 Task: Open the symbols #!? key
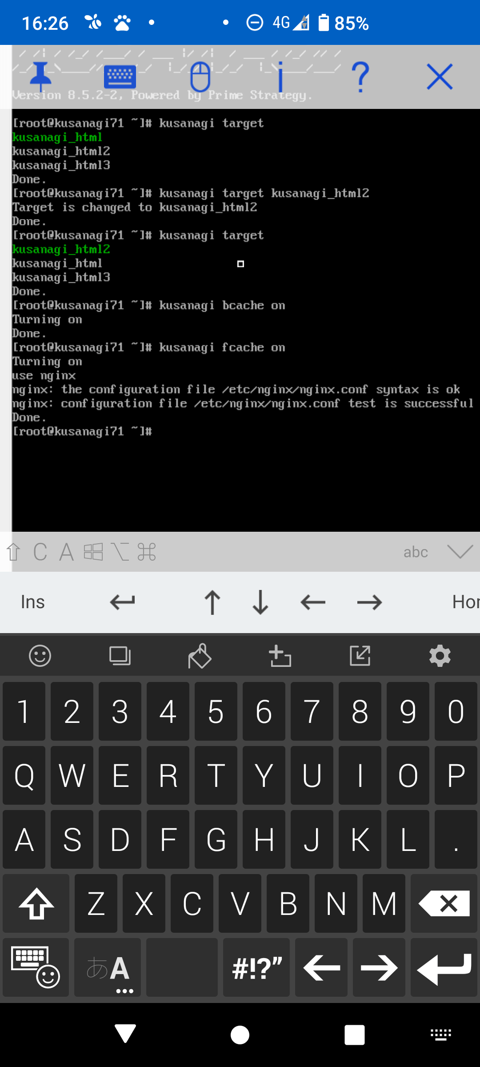(256, 967)
